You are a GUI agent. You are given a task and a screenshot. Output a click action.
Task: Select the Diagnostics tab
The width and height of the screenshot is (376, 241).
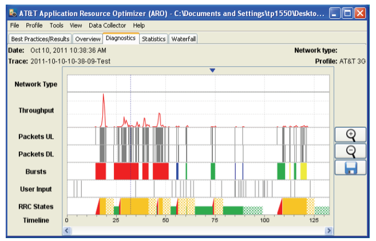point(121,38)
